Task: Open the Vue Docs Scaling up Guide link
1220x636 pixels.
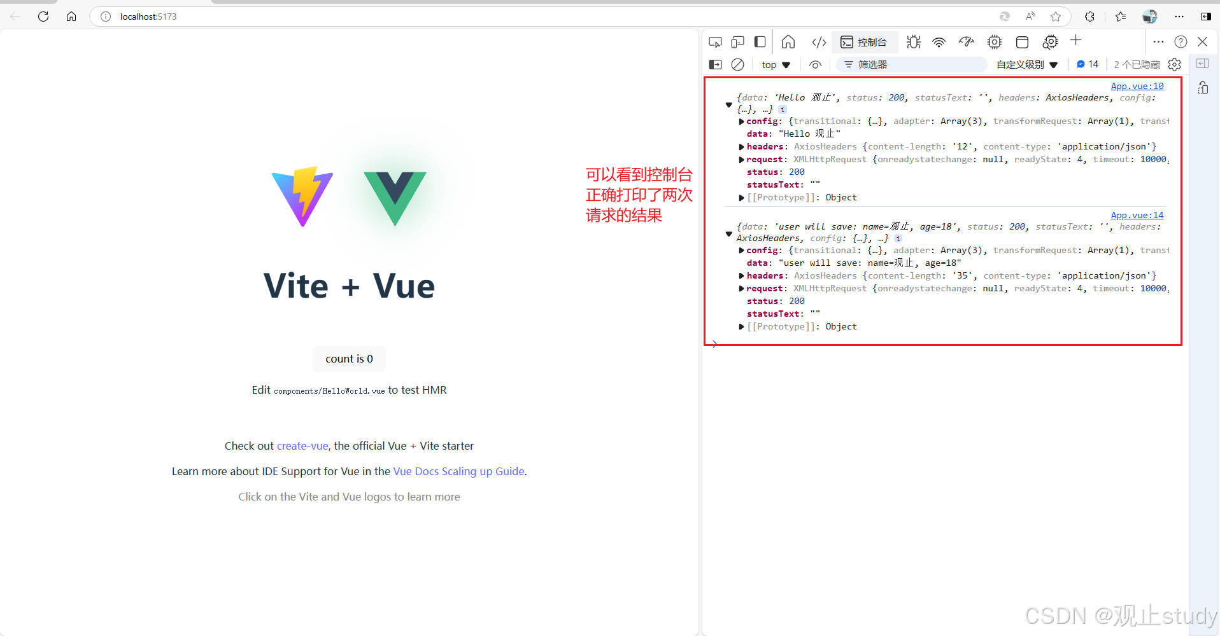Action: pos(458,471)
